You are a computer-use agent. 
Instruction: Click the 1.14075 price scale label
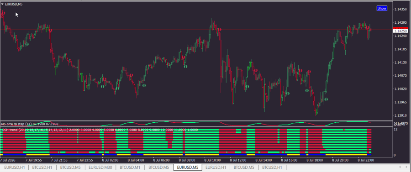(400, 76)
